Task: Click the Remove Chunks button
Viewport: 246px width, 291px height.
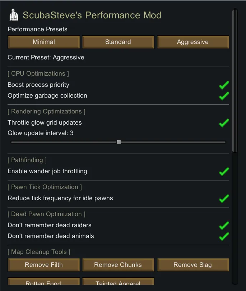Action: coord(118,265)
